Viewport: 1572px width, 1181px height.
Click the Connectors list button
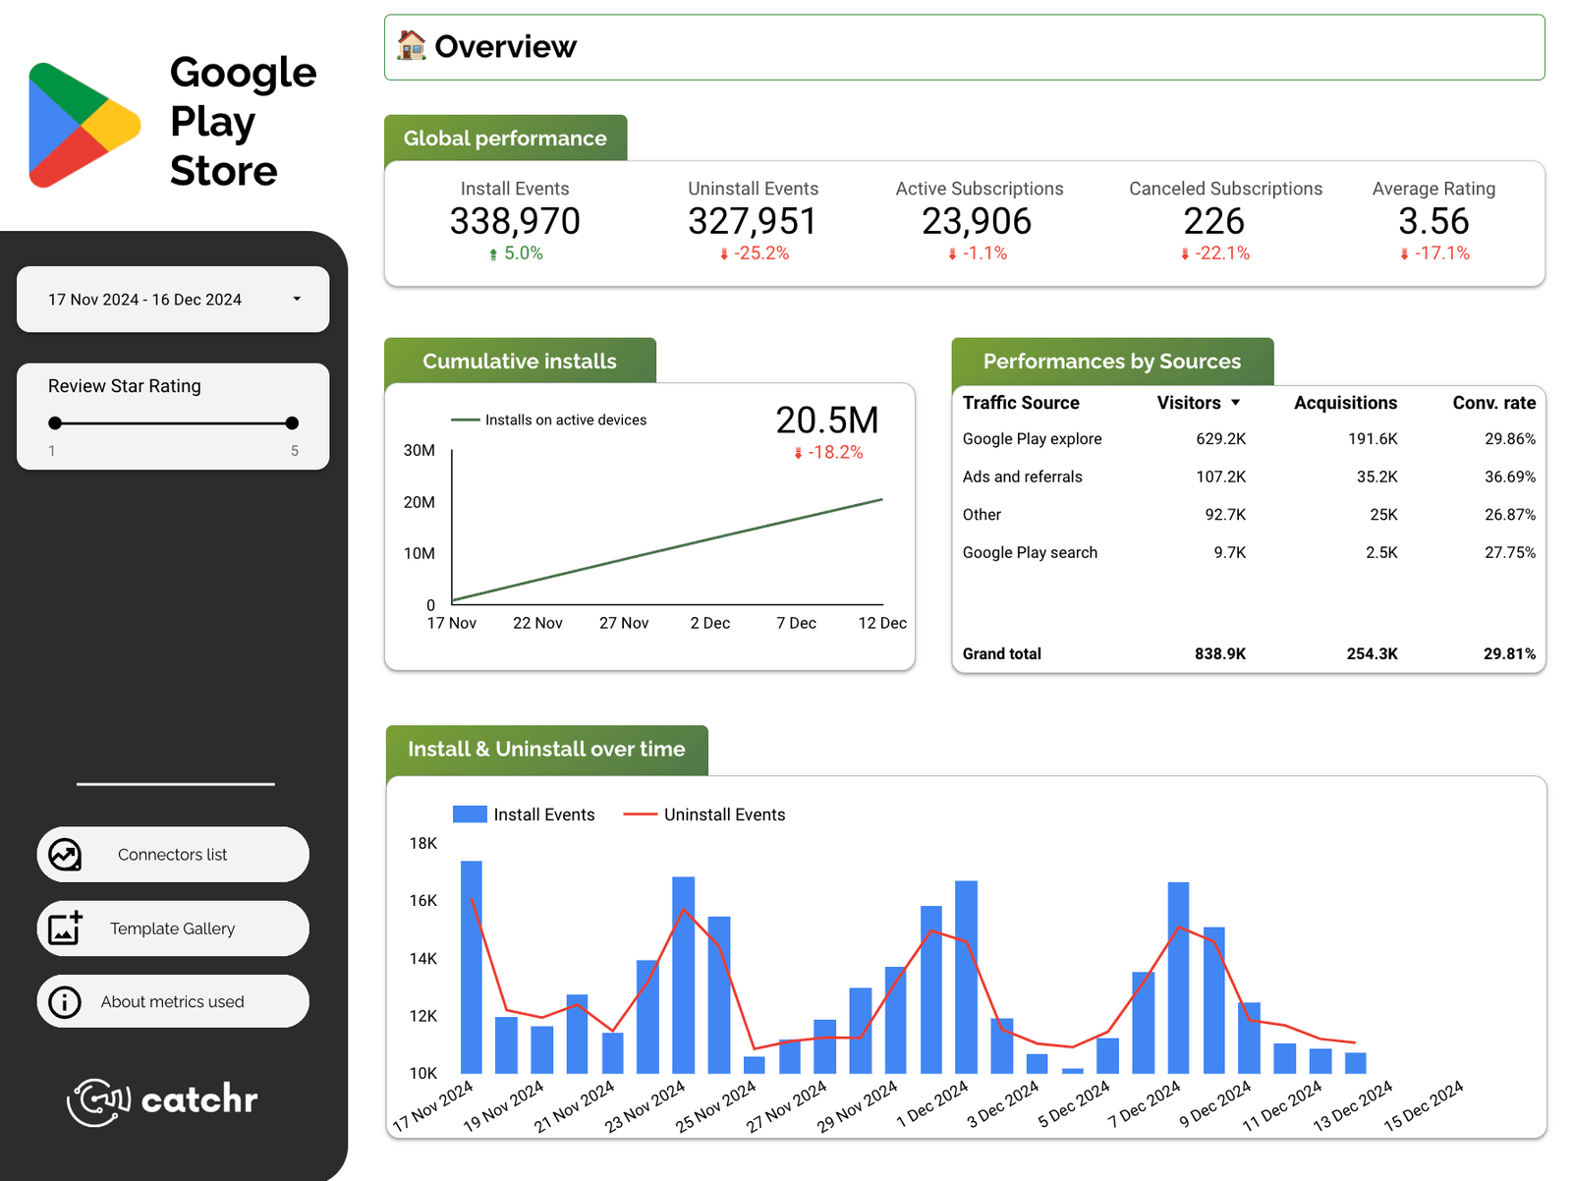[x=173, y=854]
